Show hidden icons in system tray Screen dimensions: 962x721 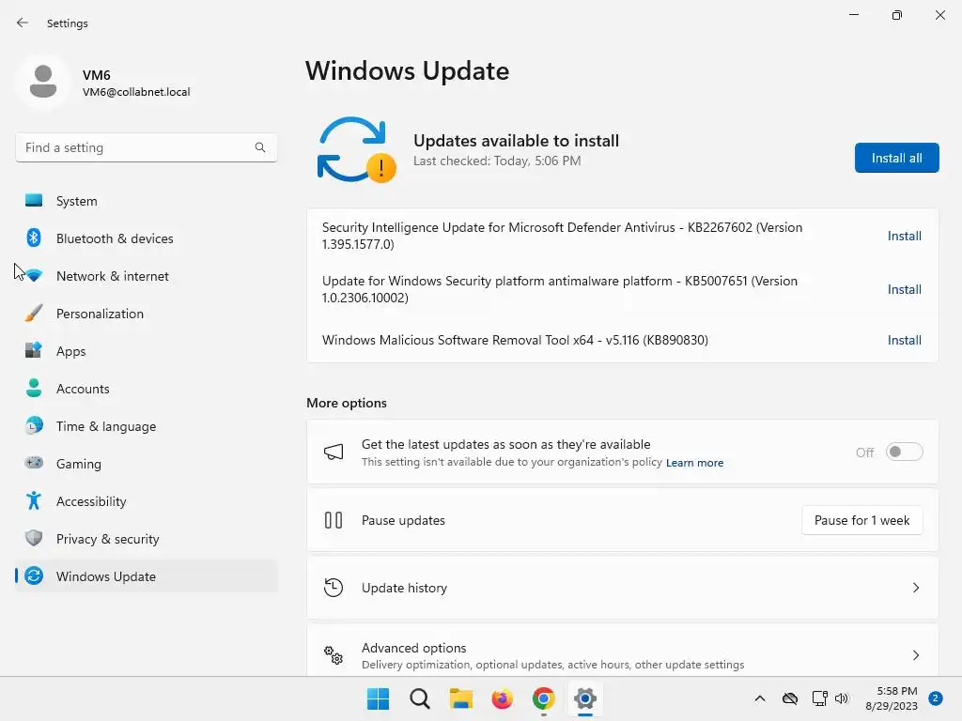tap(759, 698)
